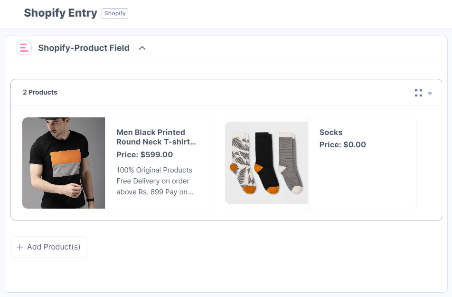452x297 pixels.
Task: Click the Socks product name
Action: point(331,132)
